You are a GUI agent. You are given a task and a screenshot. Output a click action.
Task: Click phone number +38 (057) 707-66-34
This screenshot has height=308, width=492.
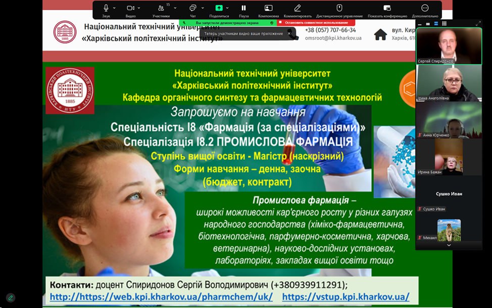pyautogui.click(x=330, y=30)
